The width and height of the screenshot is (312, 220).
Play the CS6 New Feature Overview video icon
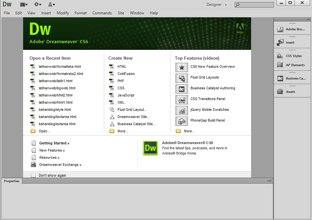181,67
